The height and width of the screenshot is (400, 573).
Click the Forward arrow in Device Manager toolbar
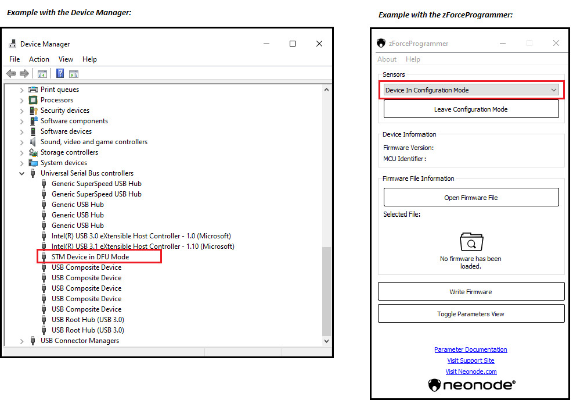click(x=24, y=73)
